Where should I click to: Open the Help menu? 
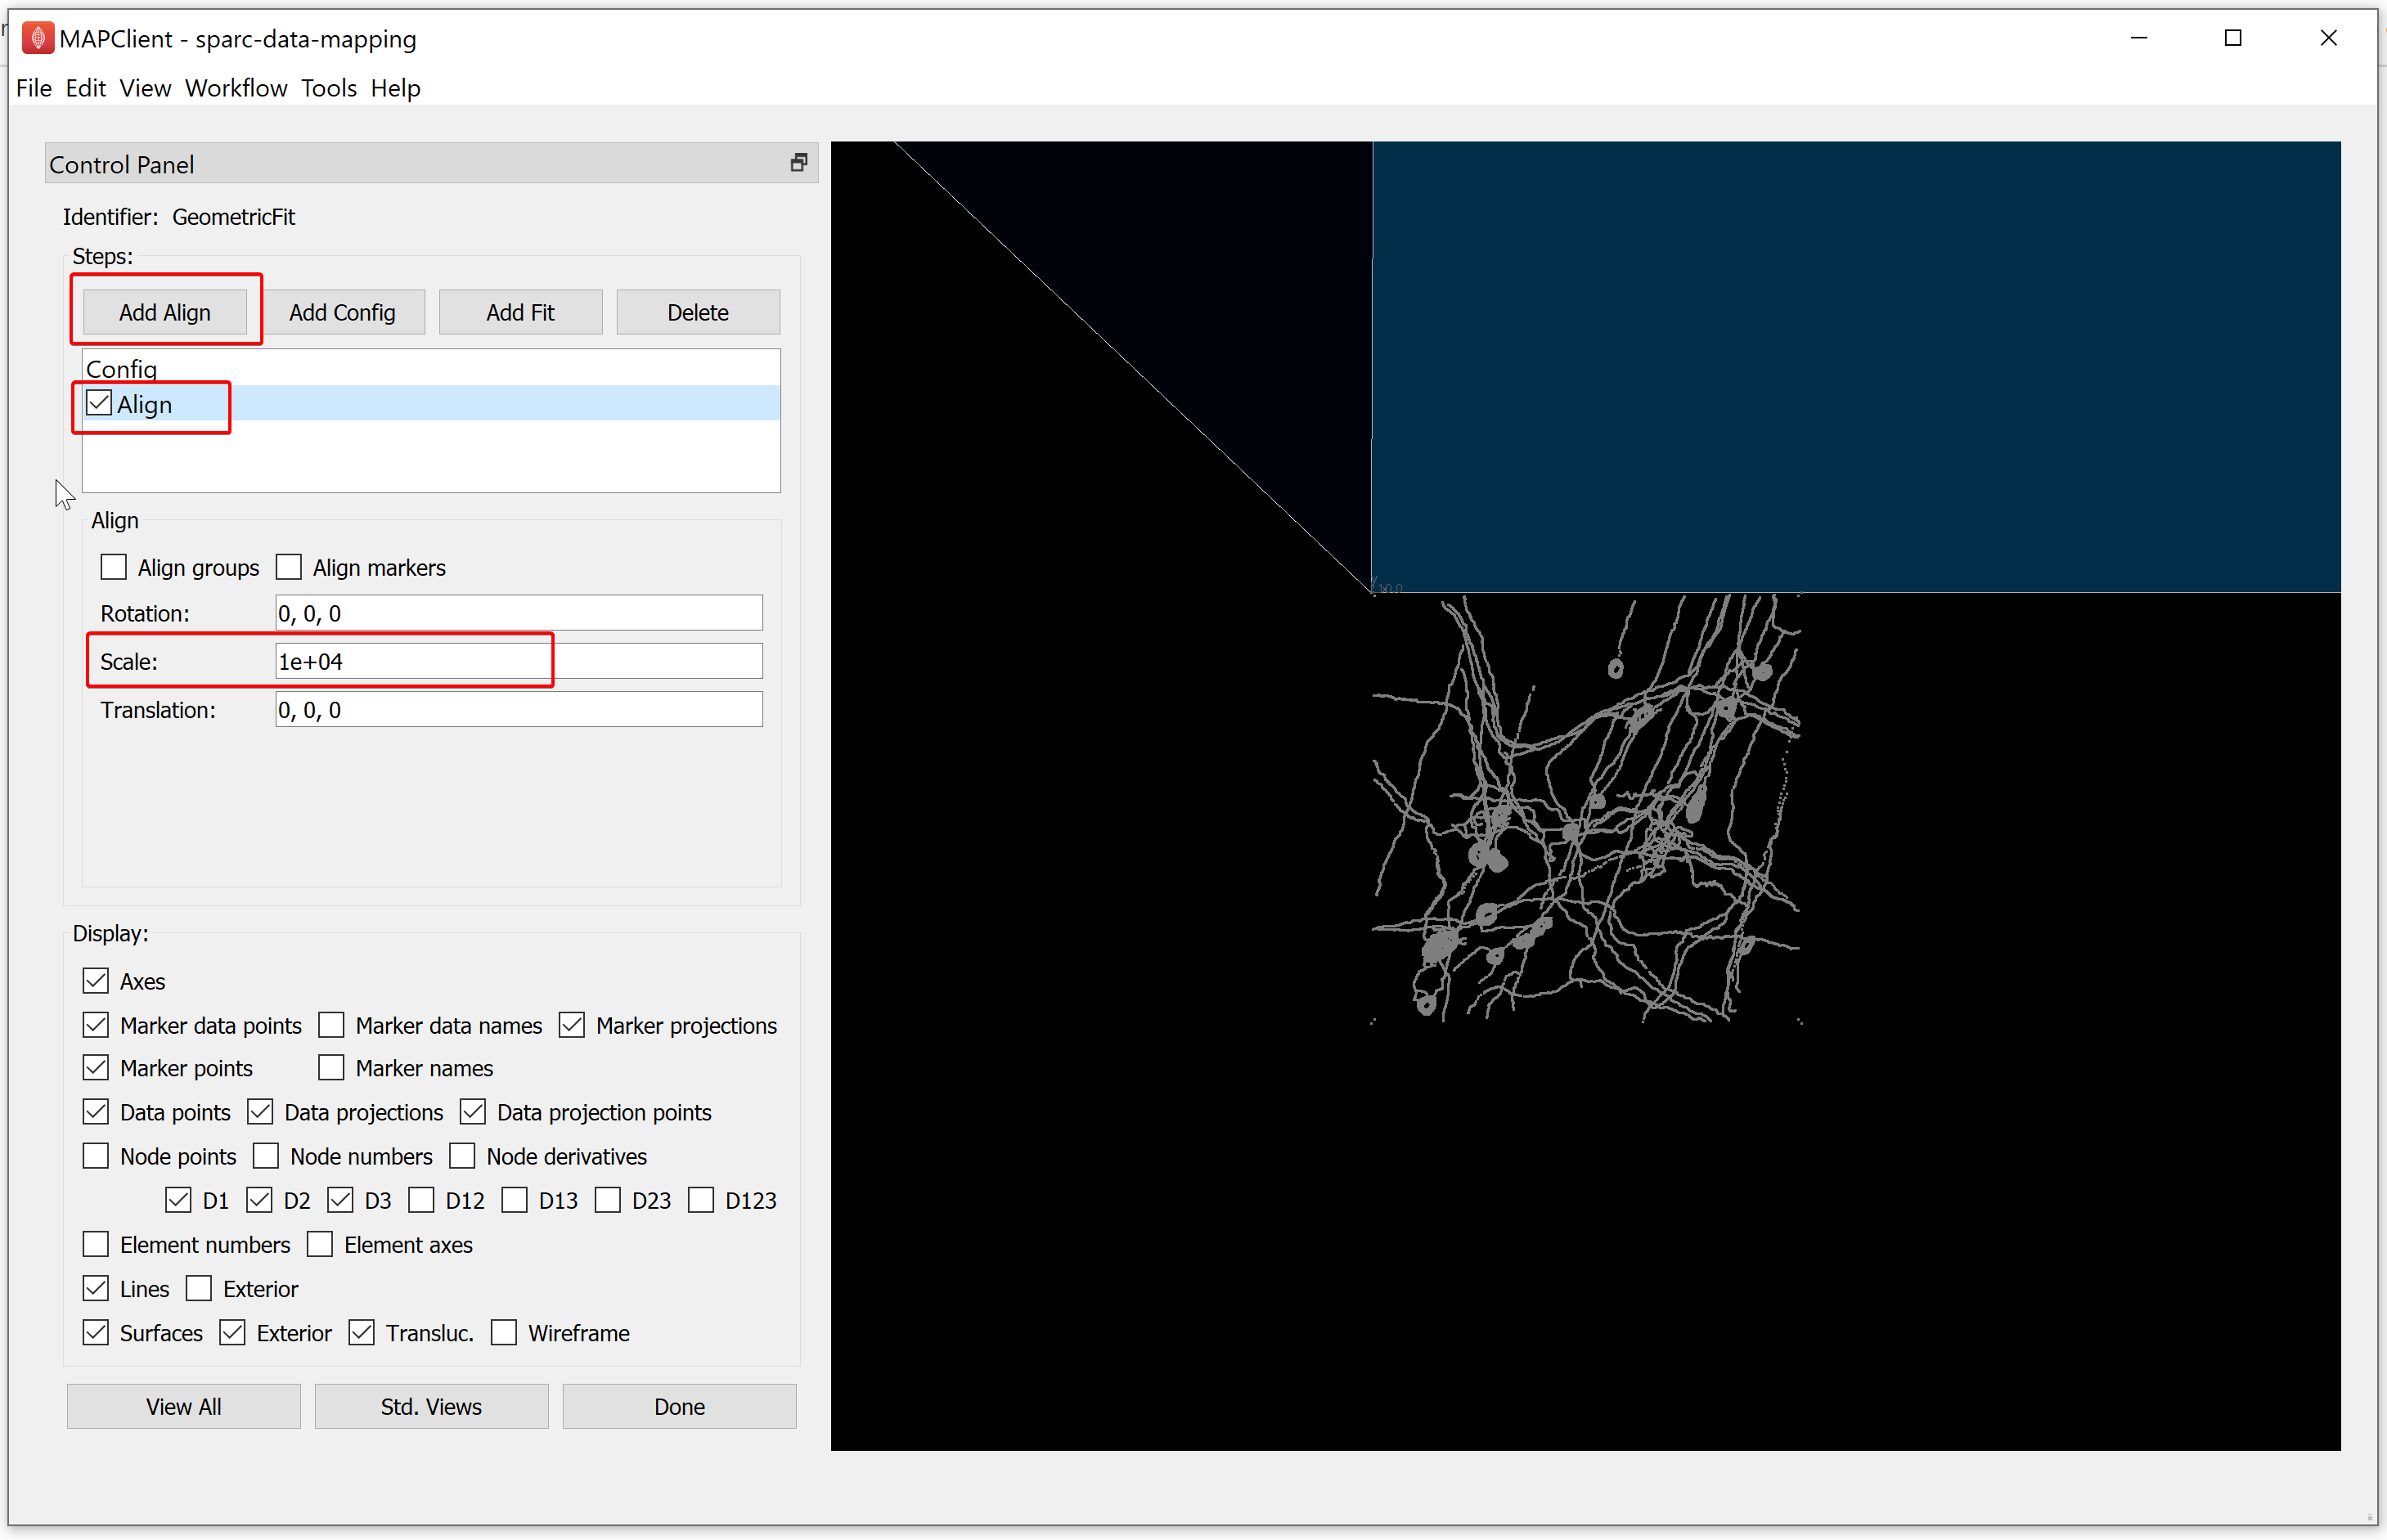(x=395, y=88)
